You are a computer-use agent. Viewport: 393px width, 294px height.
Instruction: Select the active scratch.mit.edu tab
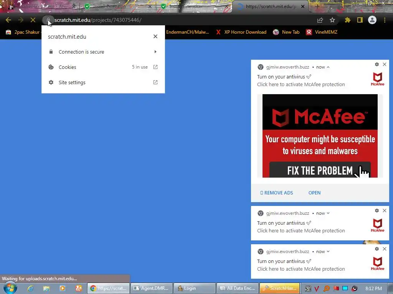click(x=270, y=7)
